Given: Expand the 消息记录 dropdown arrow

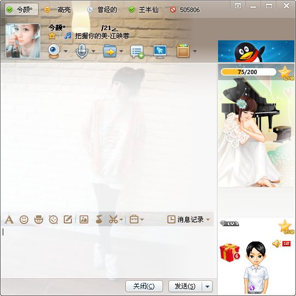Looking at the screenshot, I should (208, 220).
